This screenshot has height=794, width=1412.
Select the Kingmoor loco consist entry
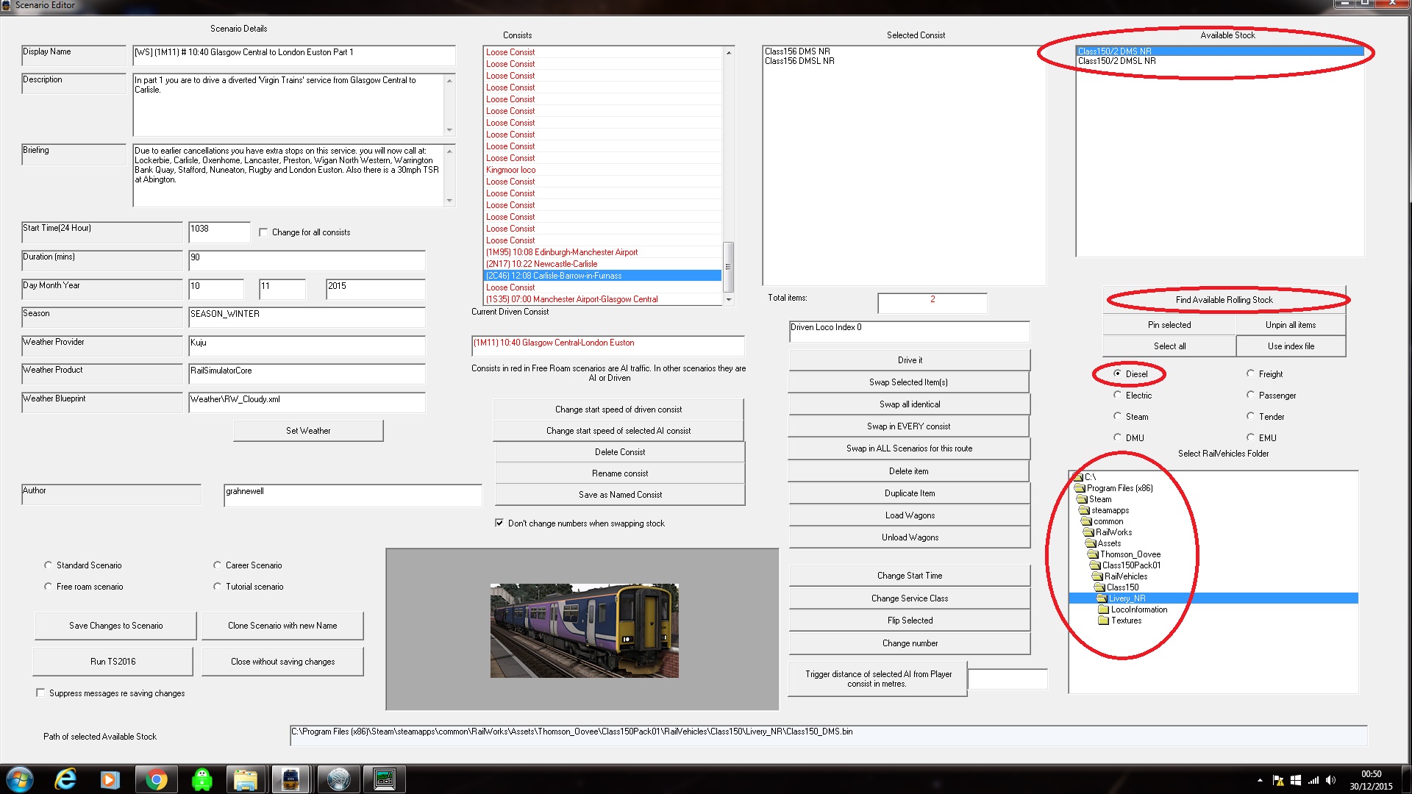click(x=510, y=170)
